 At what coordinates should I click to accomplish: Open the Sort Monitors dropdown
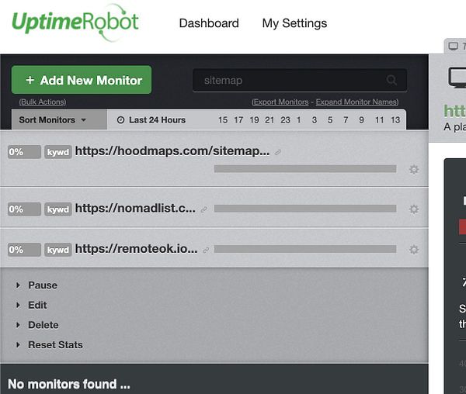click(x=59, y=120)
